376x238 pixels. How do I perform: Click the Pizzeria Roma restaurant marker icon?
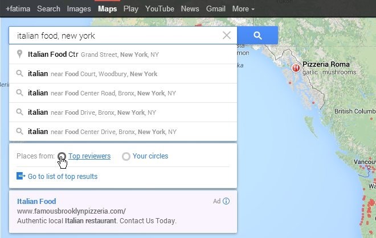coord(296,68)
